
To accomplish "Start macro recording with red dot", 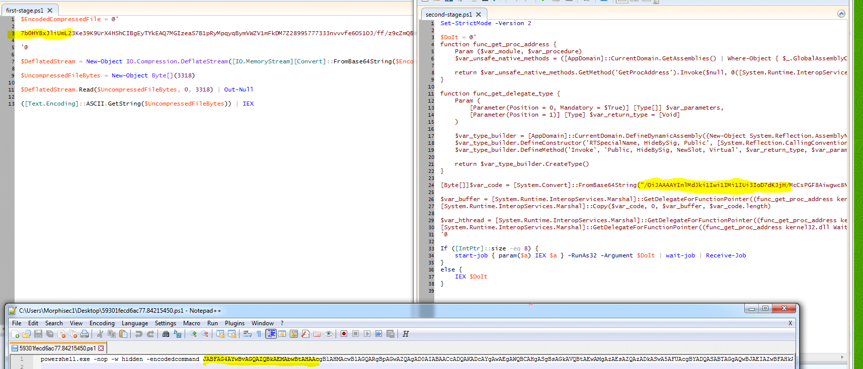I will (x=344, y=334).
